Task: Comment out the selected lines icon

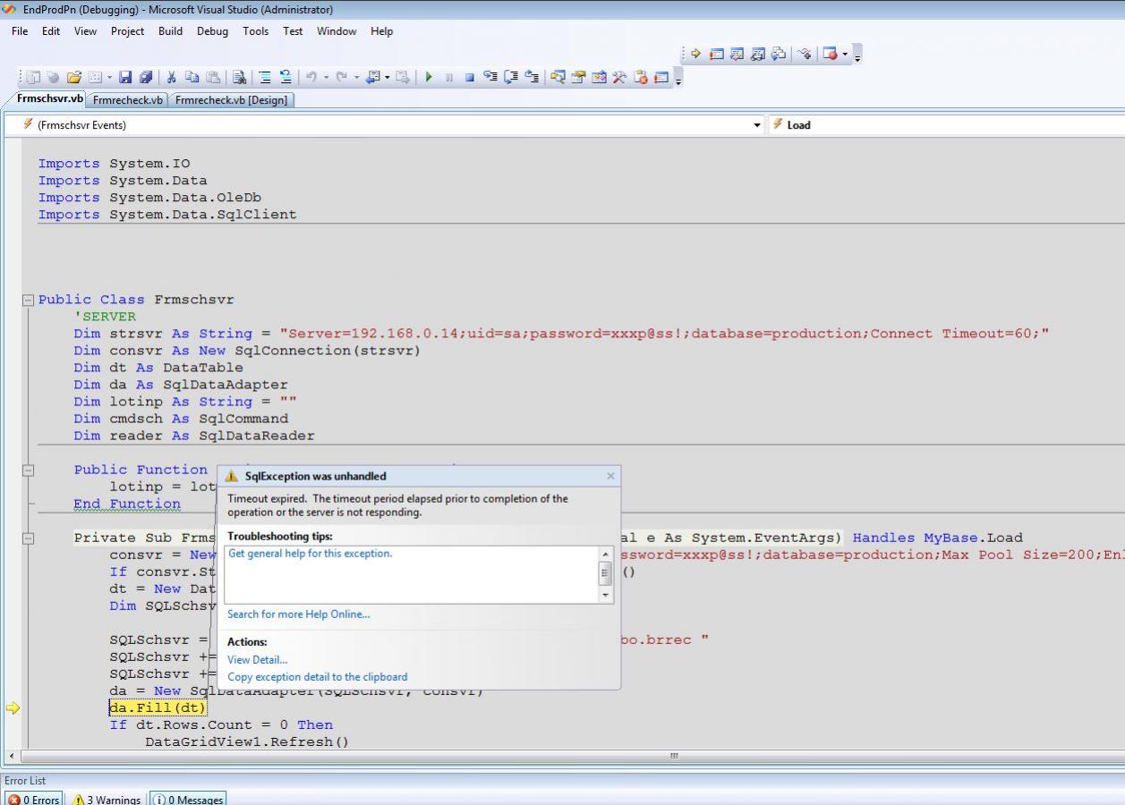Action: (x=265, y=77)
